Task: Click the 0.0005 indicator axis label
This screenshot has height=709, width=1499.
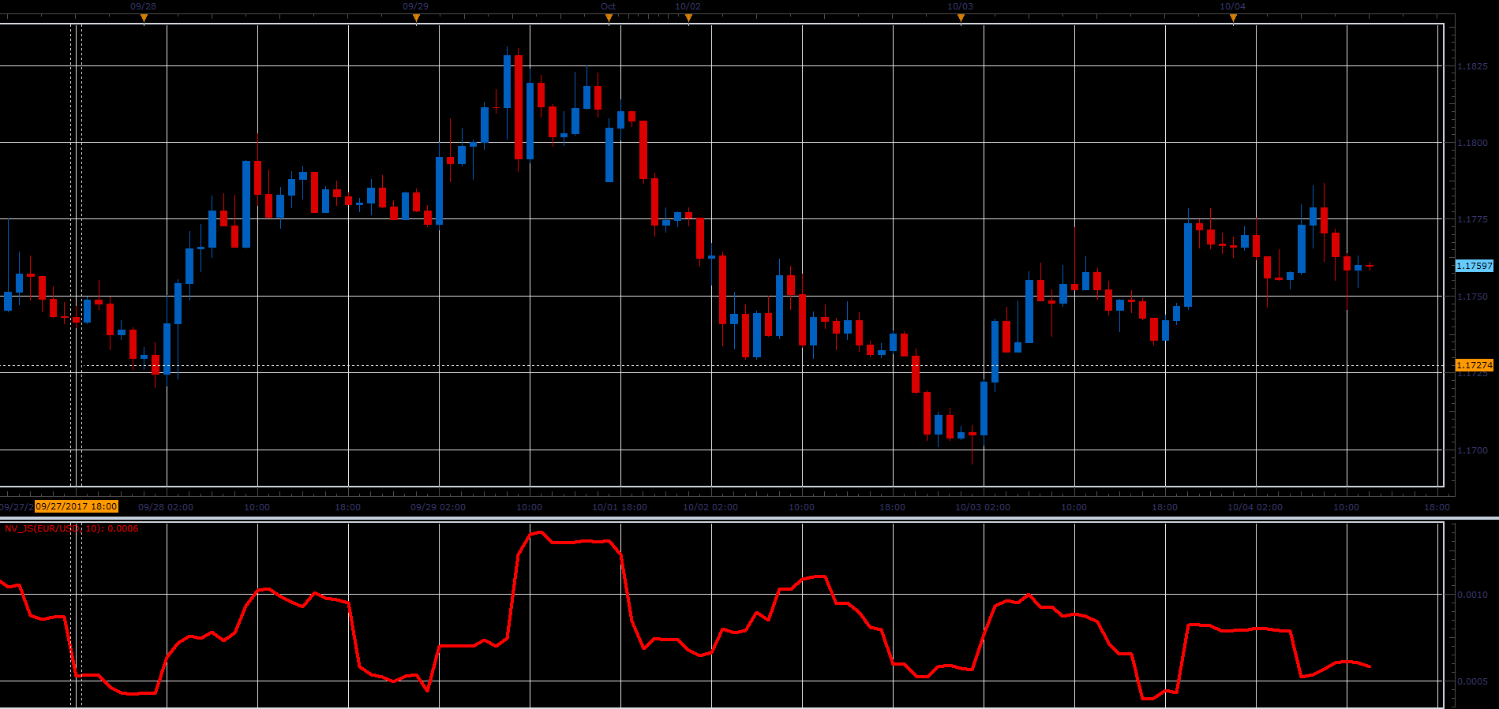Action: pos(1472,681)
